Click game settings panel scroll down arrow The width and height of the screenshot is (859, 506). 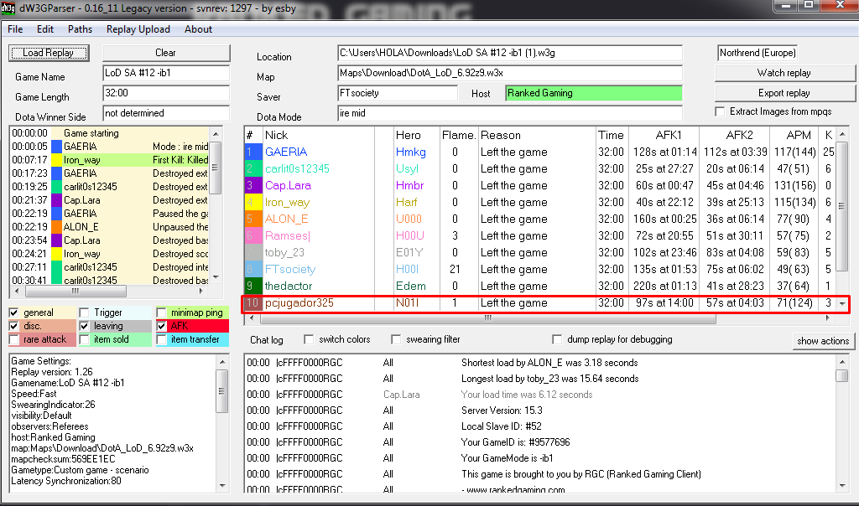(222, 485)
